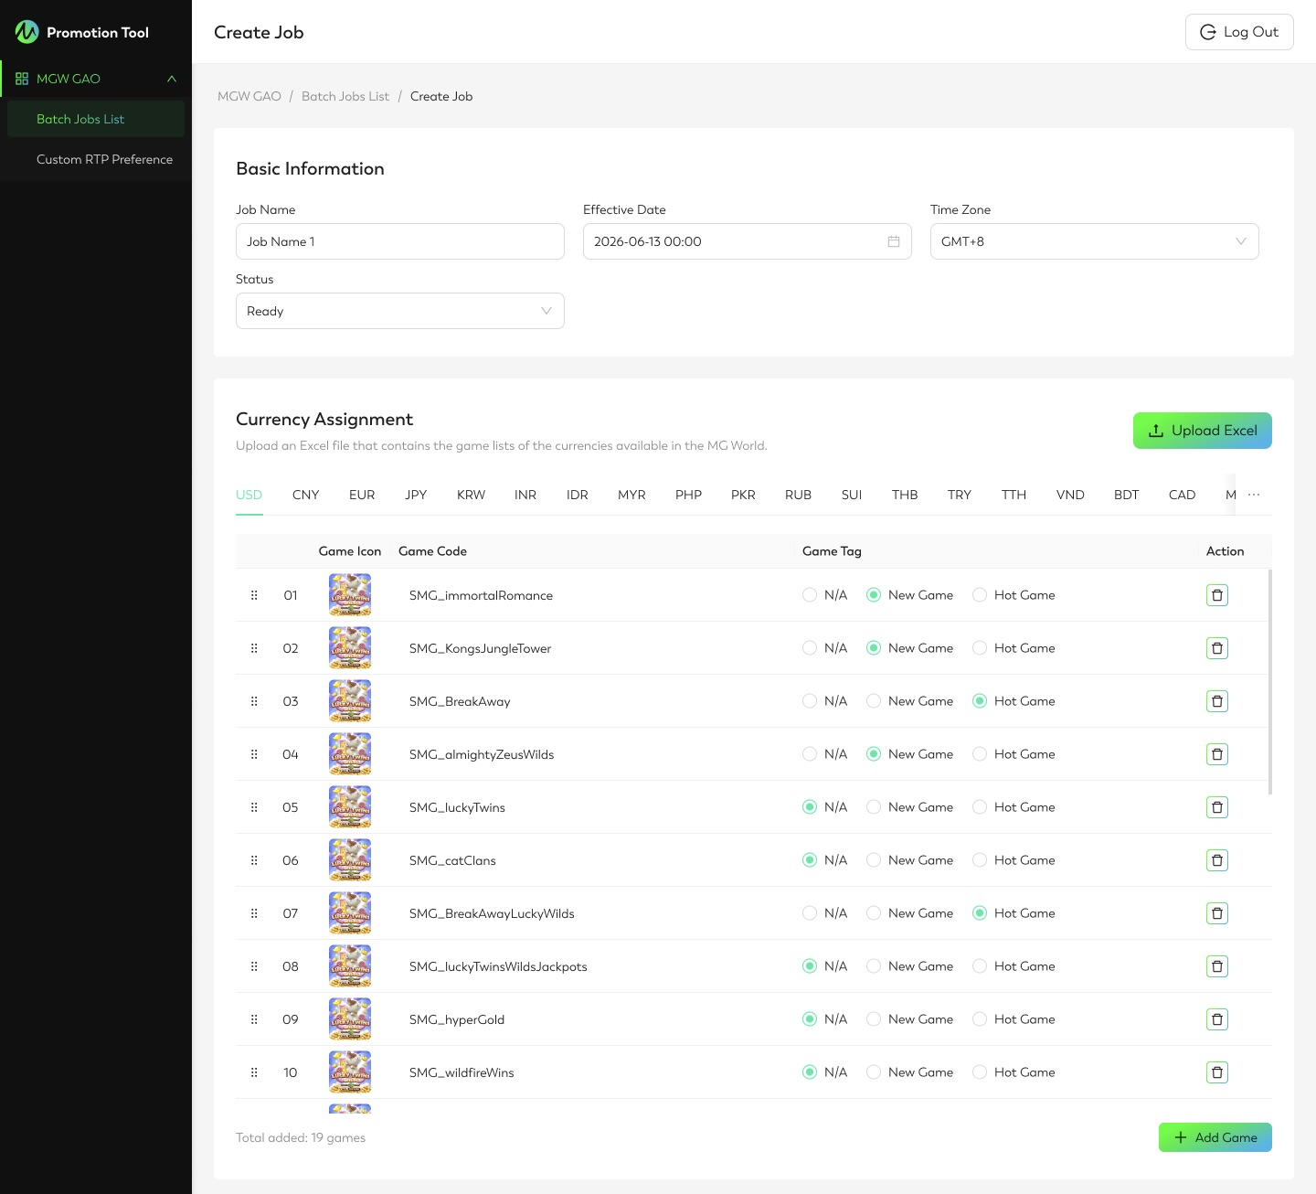Image resolution: width=1316 pixels, height=1194 pixels.
Task: Click the game list vertical scrollbar
Action: click(1269, 681)
